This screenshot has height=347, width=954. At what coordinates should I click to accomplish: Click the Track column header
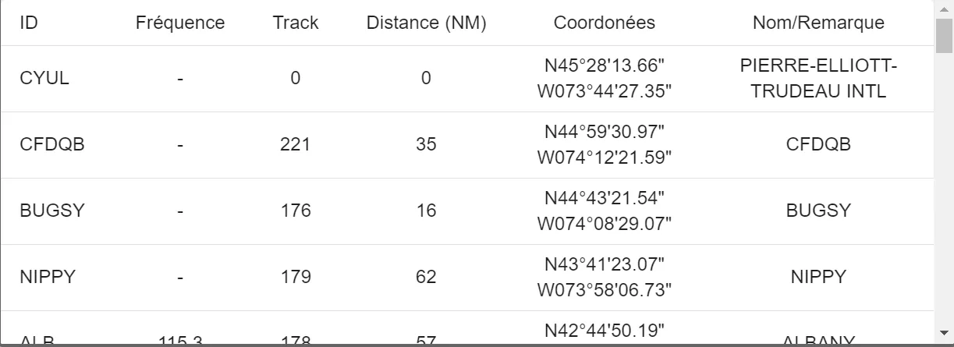[x=296, y=23]
